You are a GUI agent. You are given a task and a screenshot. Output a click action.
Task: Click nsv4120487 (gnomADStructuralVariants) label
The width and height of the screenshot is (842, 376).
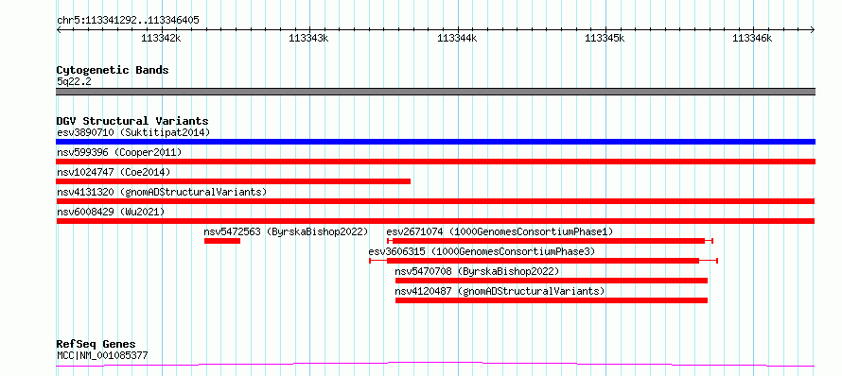click(500, 291)
